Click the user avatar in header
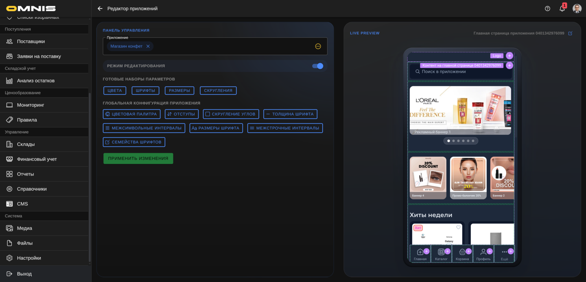Image resolution: width=586 pixels, height=282 pixels. 577,9
